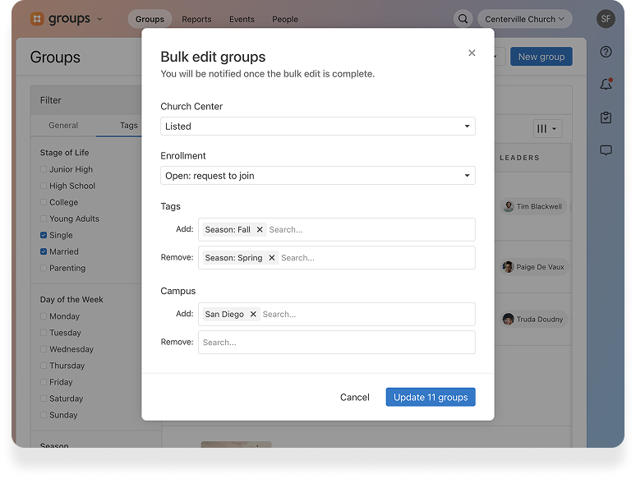The width and height of the screenshot is (636, 479).
Task: Click the Day of the Week heading
Action: click(71, 299)
